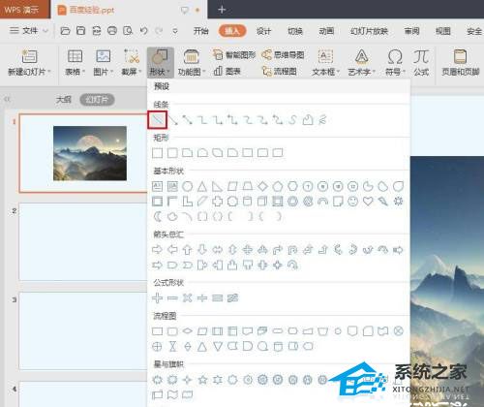Select the oval shape in basic shapes
The width and height of the screenshot is (484, 407).
[187, 186]
